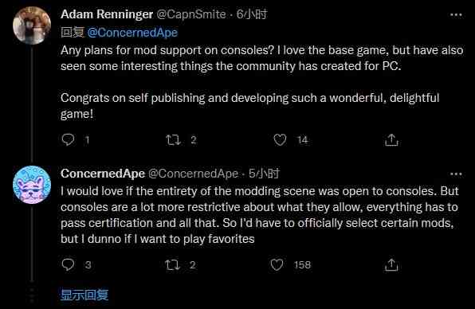Open the @ConcernedApe mention link in reply

(x=132, y=33)
